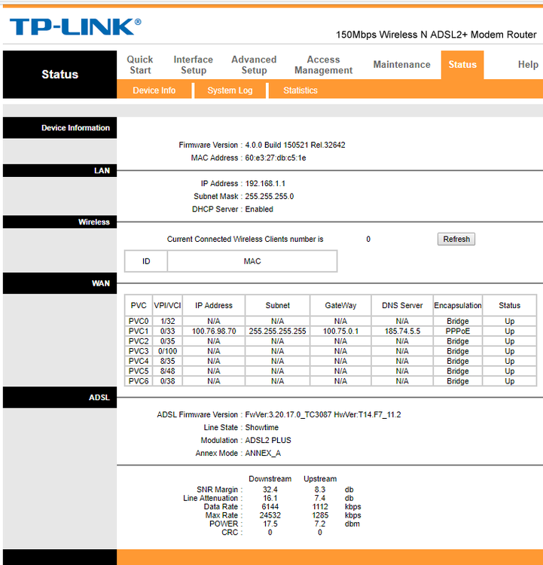Click the highlighted Status tab
Image resolution: width=543 pixels, height=565 pixels.
462,65
